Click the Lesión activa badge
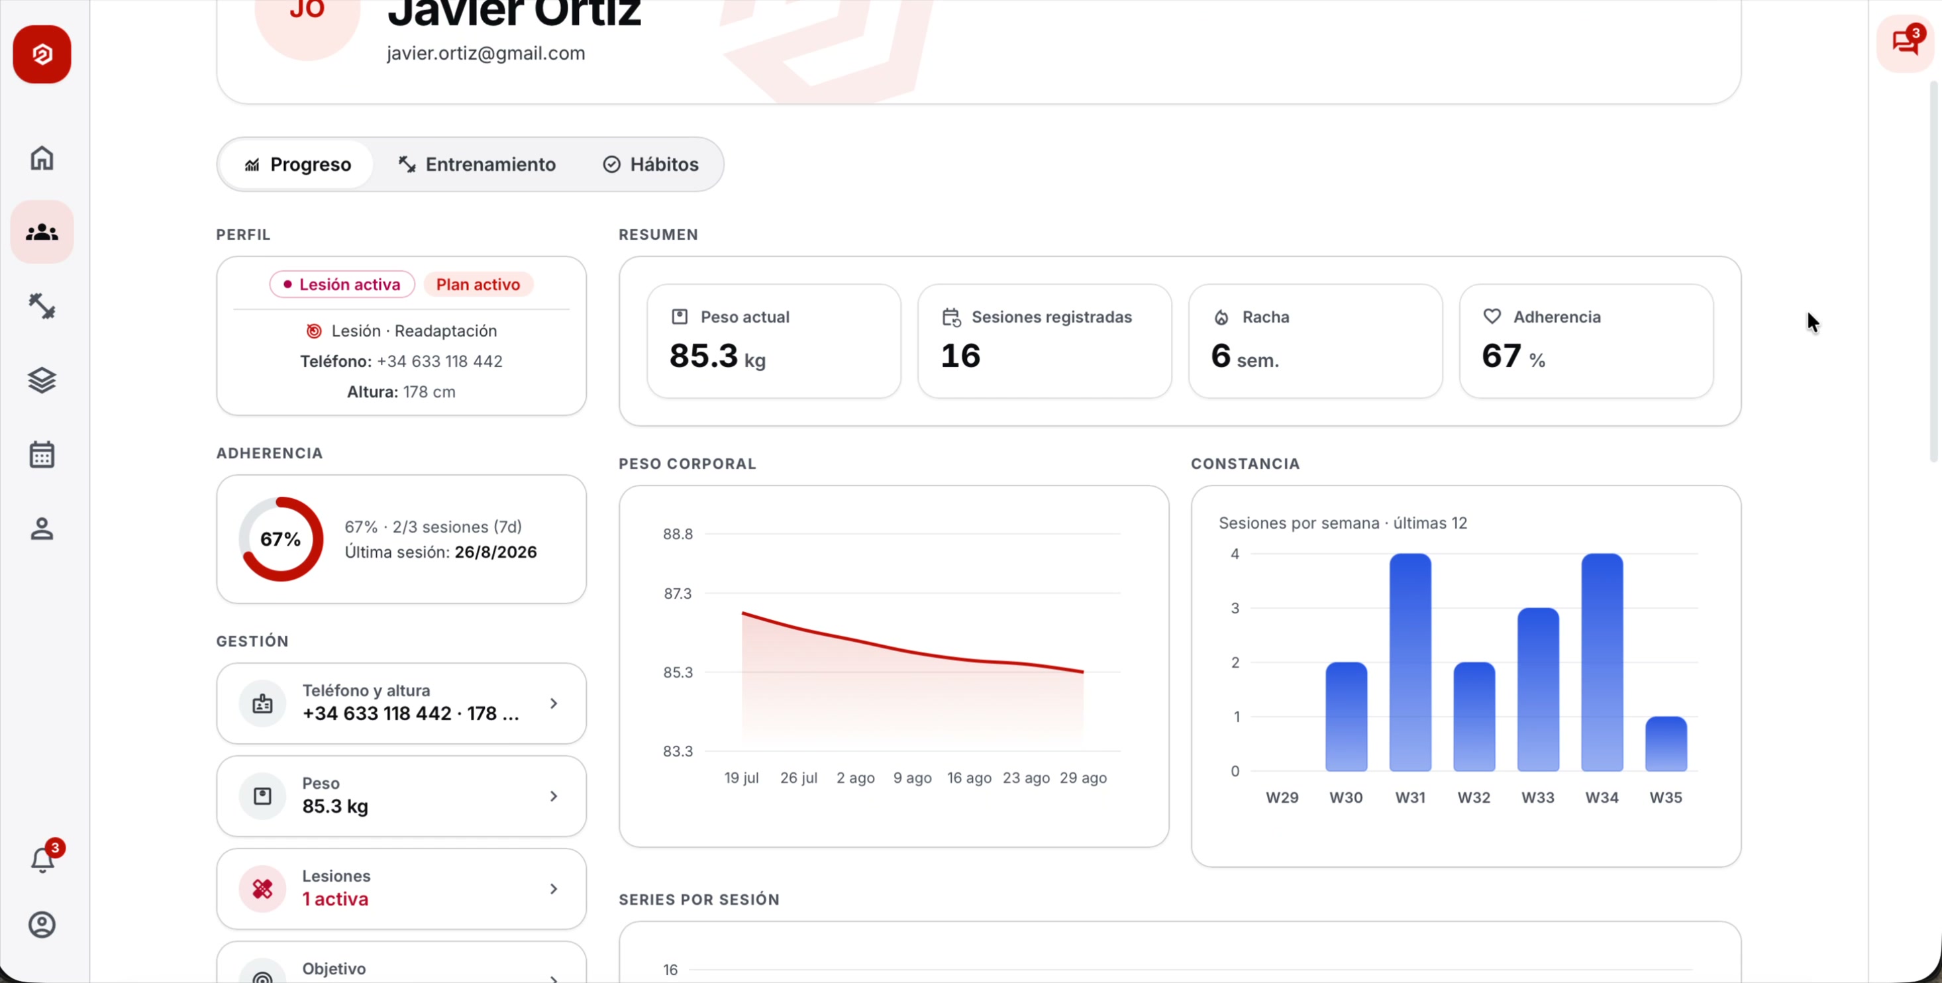This screenshot has height=983, width=1942. pos(342,284)
